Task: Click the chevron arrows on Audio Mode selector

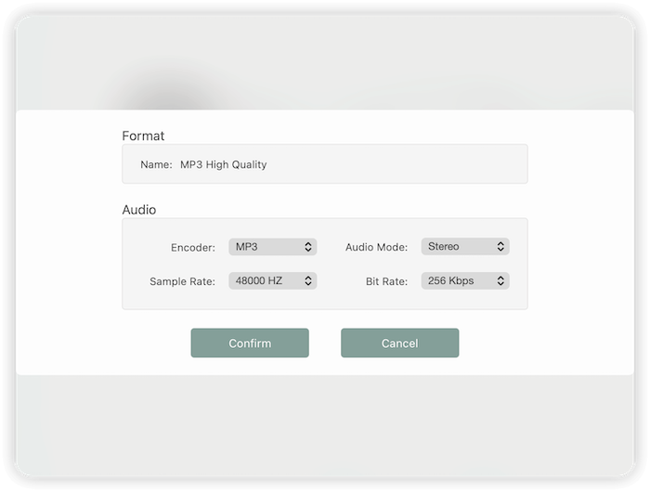Action: pos(500,247)
